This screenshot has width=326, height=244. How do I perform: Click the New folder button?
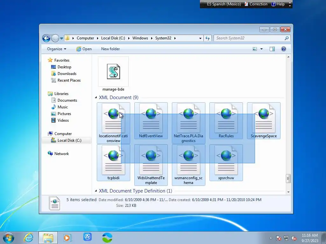tap(110, 49)
